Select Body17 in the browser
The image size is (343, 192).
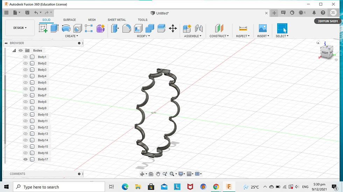pos(43,159)
